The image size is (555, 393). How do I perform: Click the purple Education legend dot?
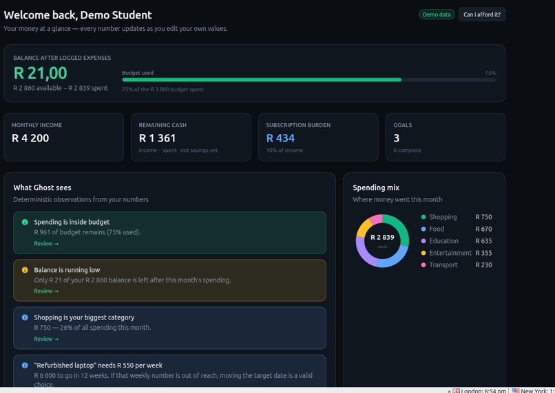click(423, 241)
